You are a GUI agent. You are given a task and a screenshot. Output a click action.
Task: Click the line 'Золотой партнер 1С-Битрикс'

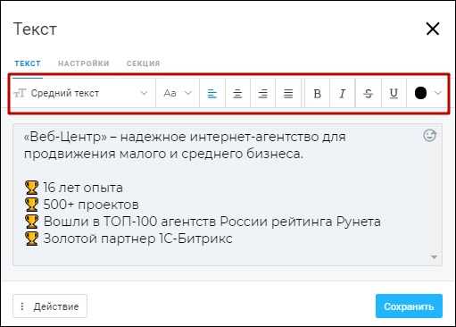pos(137,239)
